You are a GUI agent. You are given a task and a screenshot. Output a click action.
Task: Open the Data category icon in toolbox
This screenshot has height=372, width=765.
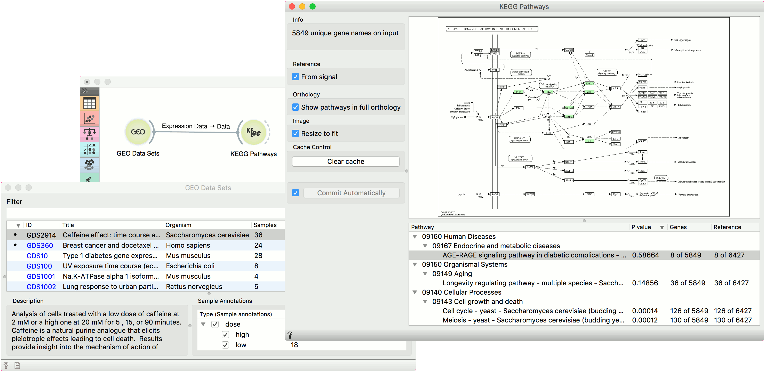89,103
